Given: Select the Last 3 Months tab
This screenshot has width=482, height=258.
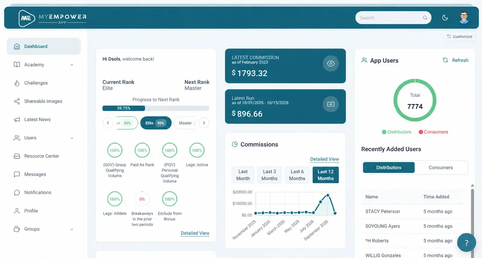Looking at the screenshot, I should pos(269,175).
